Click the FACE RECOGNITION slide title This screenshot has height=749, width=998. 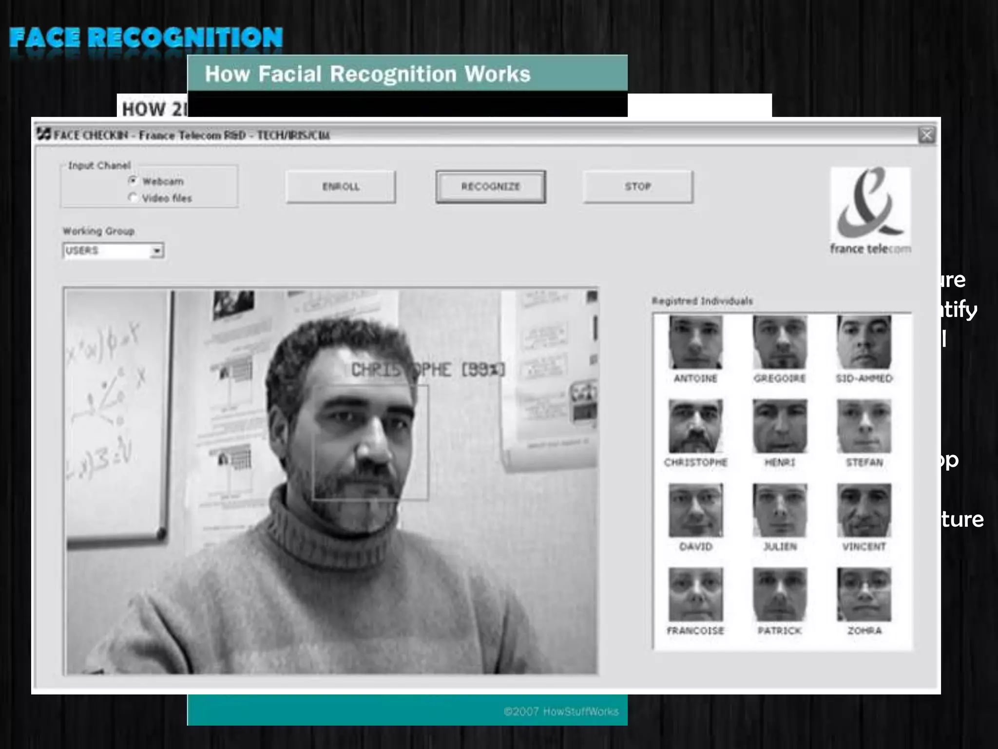click(x=146, y=38)
